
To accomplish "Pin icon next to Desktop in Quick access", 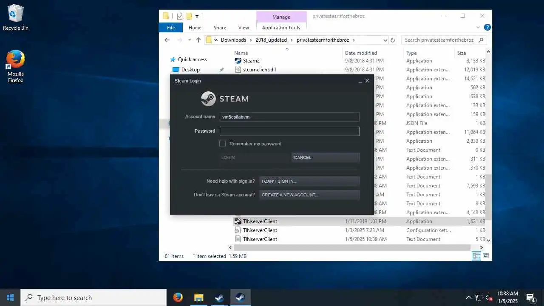I will tap(221, 70).
